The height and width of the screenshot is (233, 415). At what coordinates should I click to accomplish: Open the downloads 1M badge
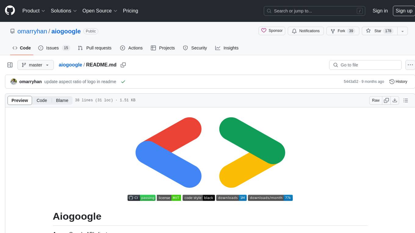coord(231,198)
